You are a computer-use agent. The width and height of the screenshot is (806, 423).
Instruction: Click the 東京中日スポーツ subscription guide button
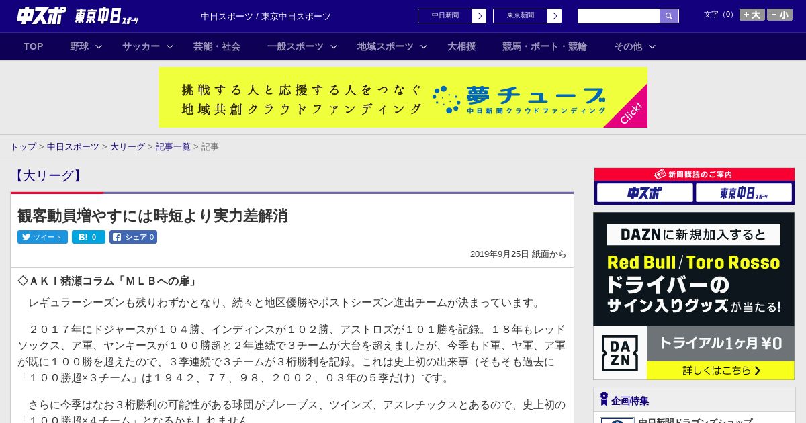tap(744, 193)
